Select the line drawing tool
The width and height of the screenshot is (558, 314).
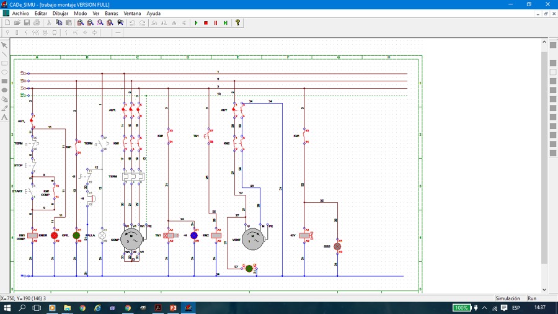(x=4, y=54)
